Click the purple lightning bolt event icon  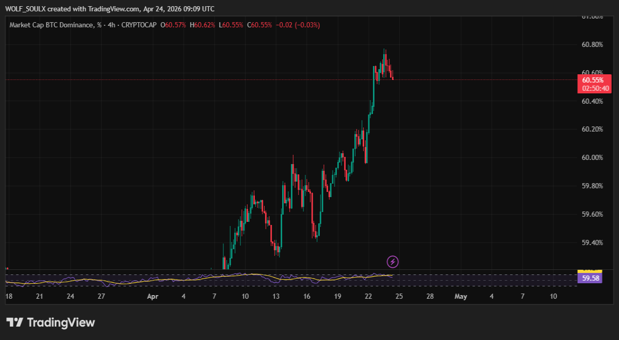(x=393, y=262)
